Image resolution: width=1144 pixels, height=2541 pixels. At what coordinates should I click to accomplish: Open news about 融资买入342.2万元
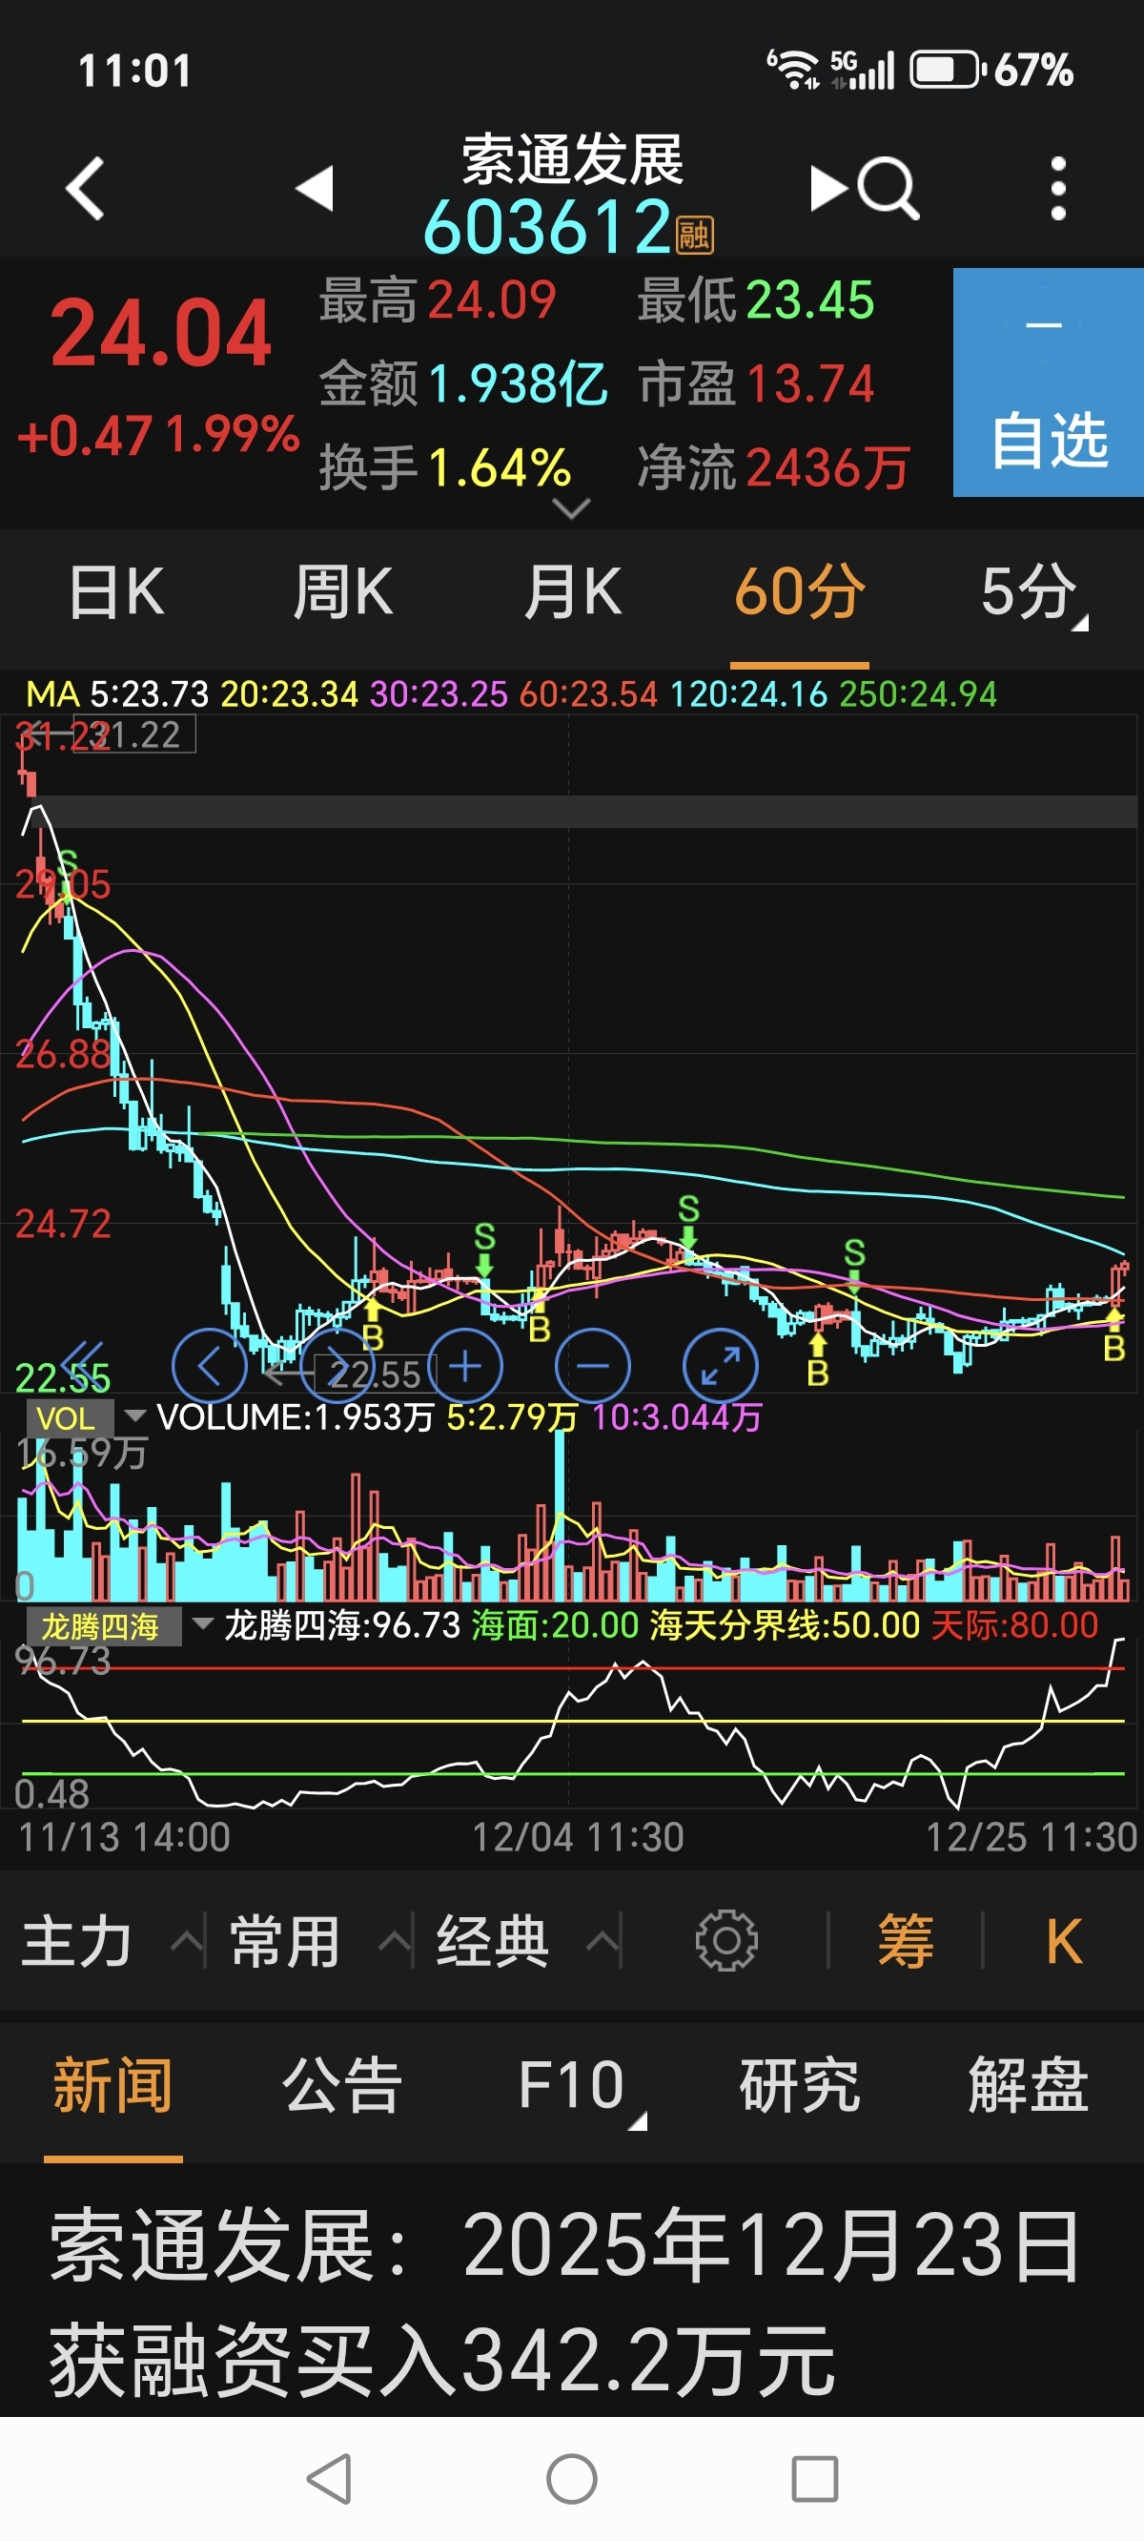[566, 2303]
